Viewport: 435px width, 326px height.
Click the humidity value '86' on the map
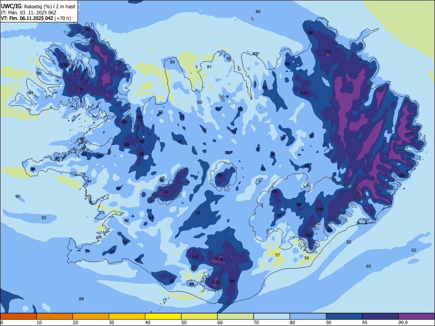(258, 11)
